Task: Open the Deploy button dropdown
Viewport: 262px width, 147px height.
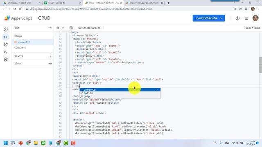Action: (x=209, y=18)
